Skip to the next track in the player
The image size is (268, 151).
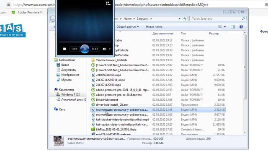coord(95,49)
